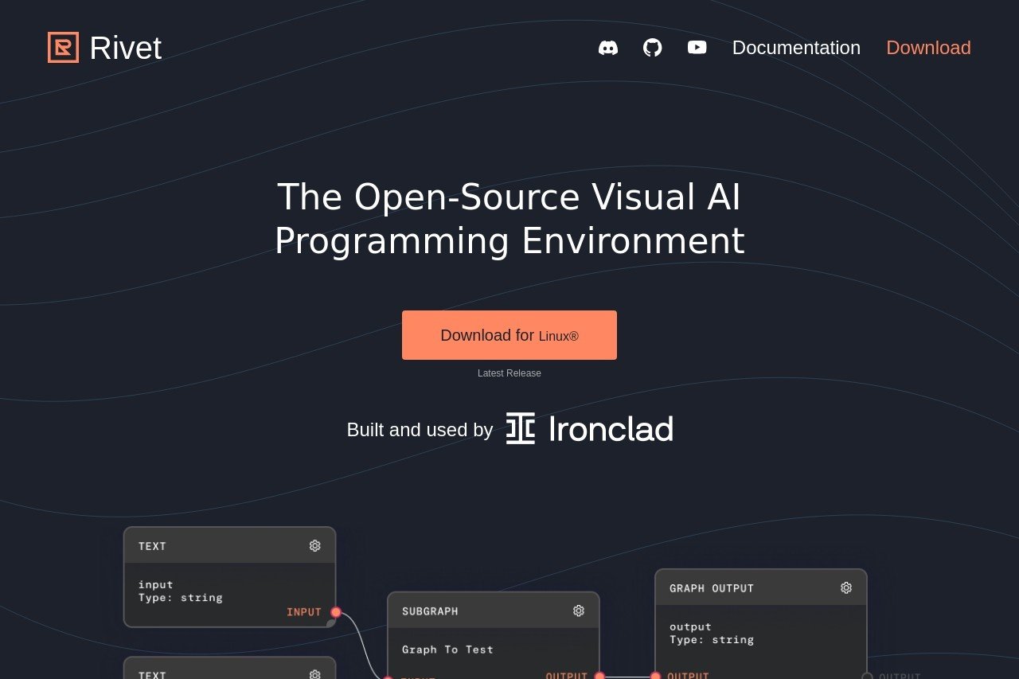Open settings gear on Graph Output node
The image size is (1019, 679).
pyautogui.click(x=846, y=587)
